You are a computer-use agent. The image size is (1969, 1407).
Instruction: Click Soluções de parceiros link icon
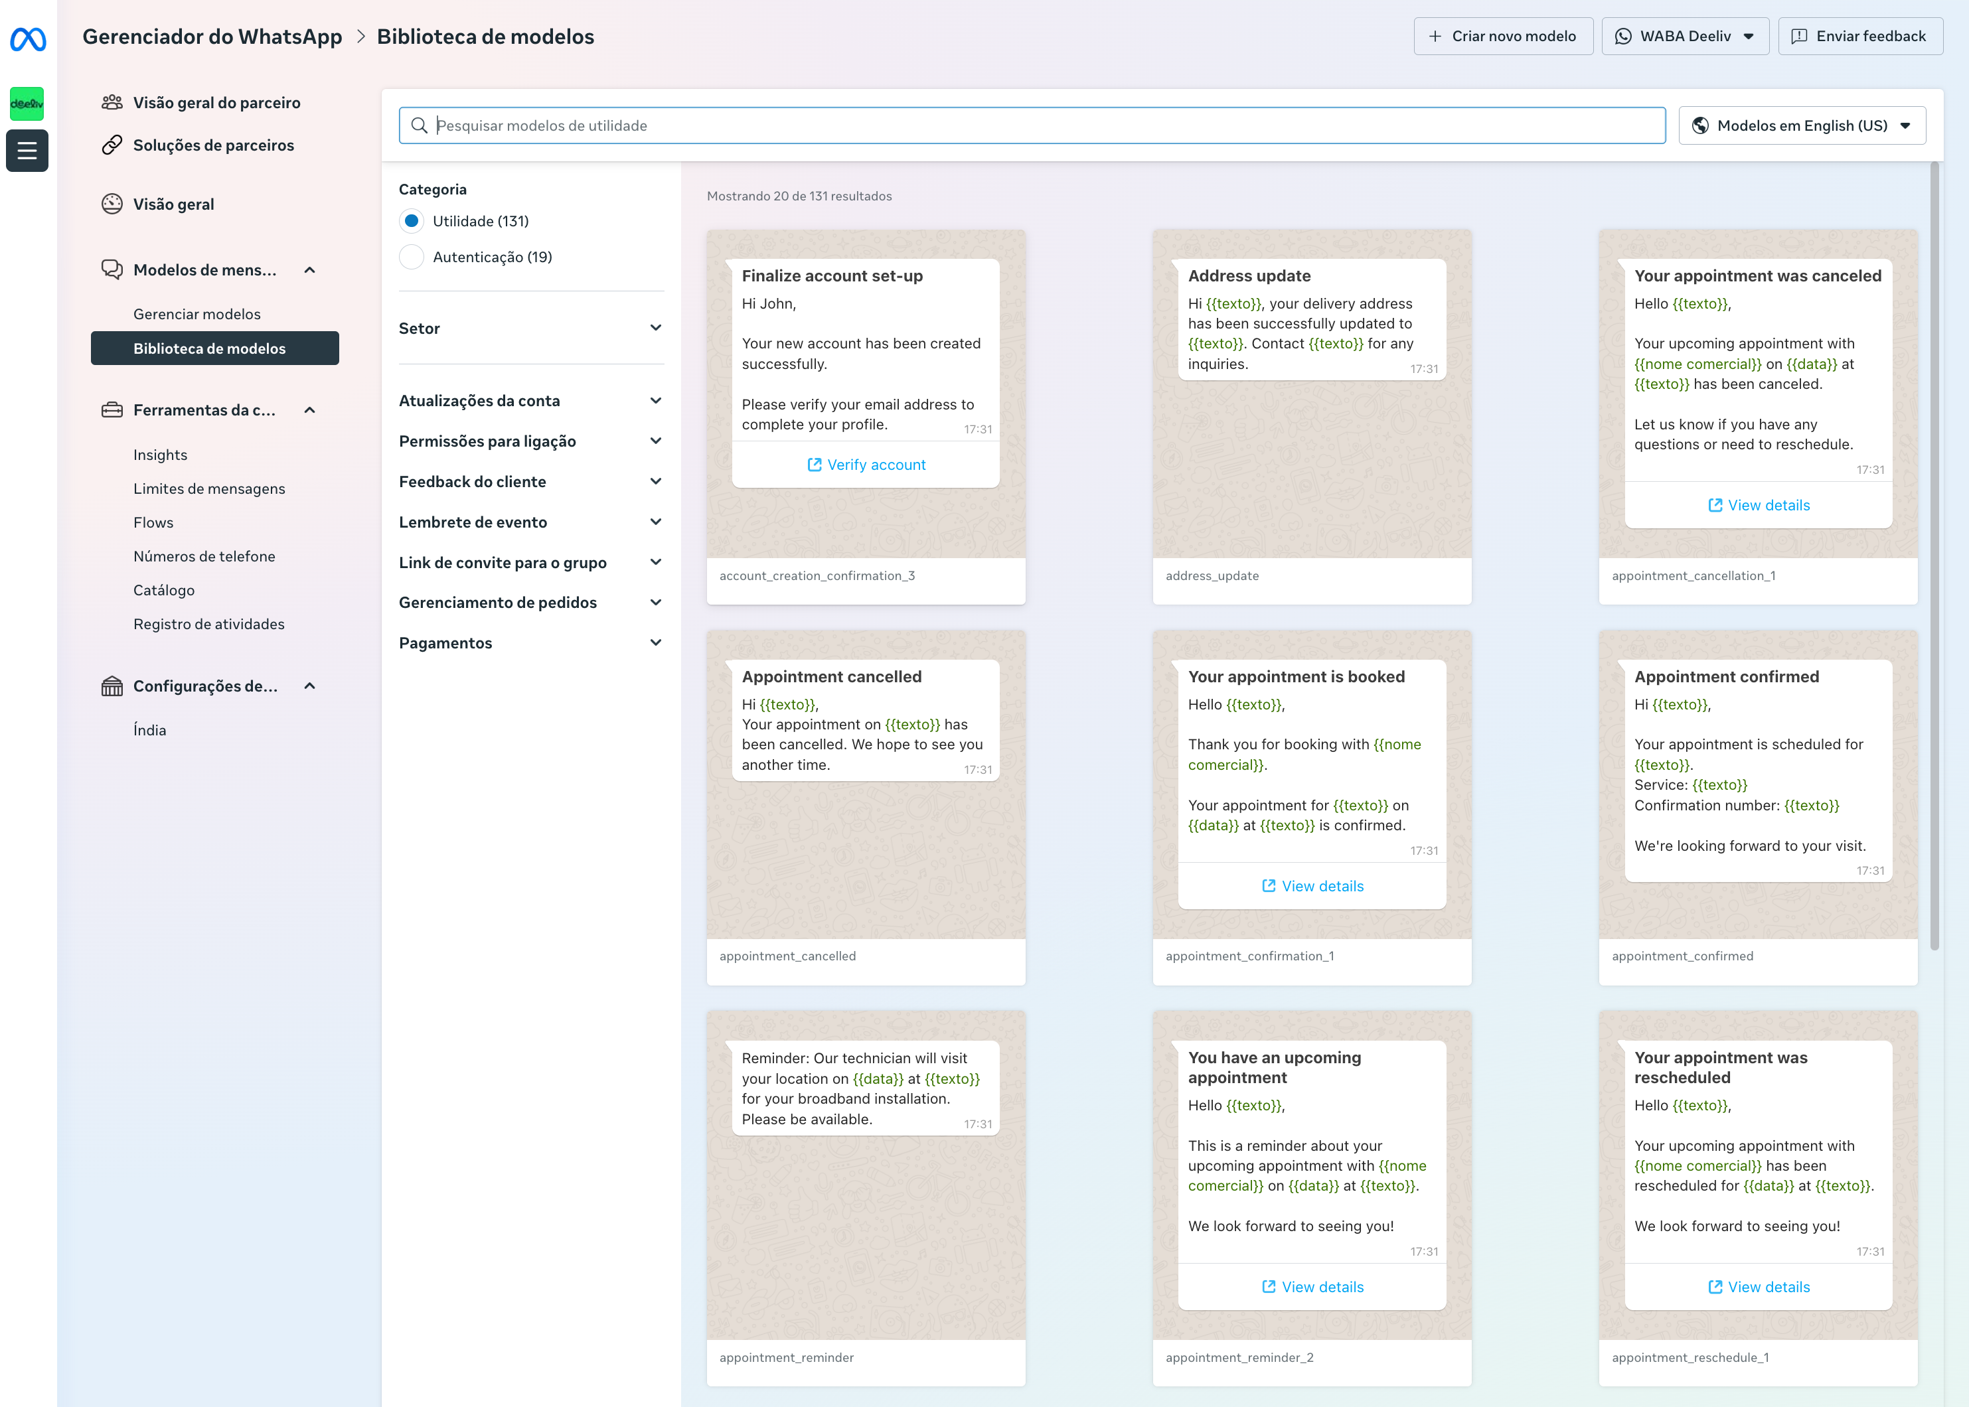[x=112, y=145]
